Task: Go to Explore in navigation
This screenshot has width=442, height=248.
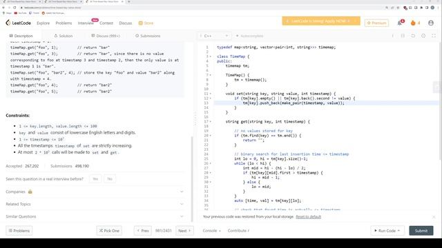Action: click(x=43, y=23)
